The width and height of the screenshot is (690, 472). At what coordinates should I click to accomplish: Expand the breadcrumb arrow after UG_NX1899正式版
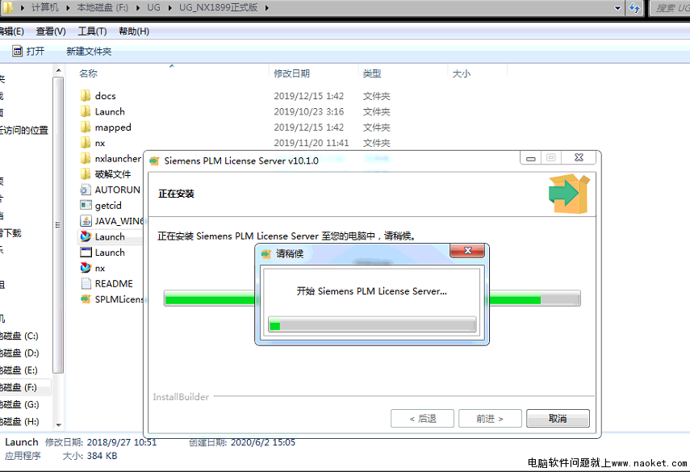point(266,7)
